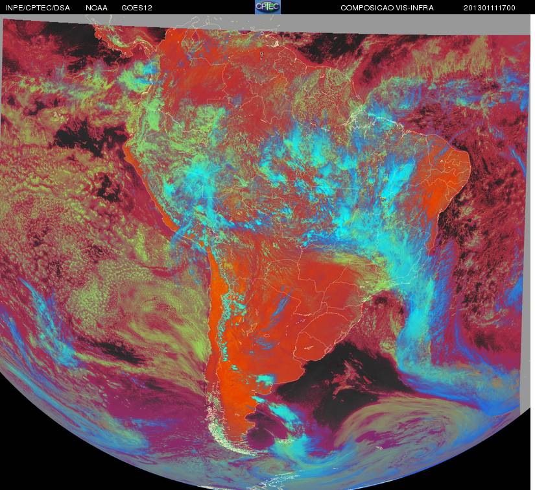Viewport: 535px width, 490px height.
Task: Click the COMPOSICAO VIS-INFRA title text
Action: [x=387, y=8]
